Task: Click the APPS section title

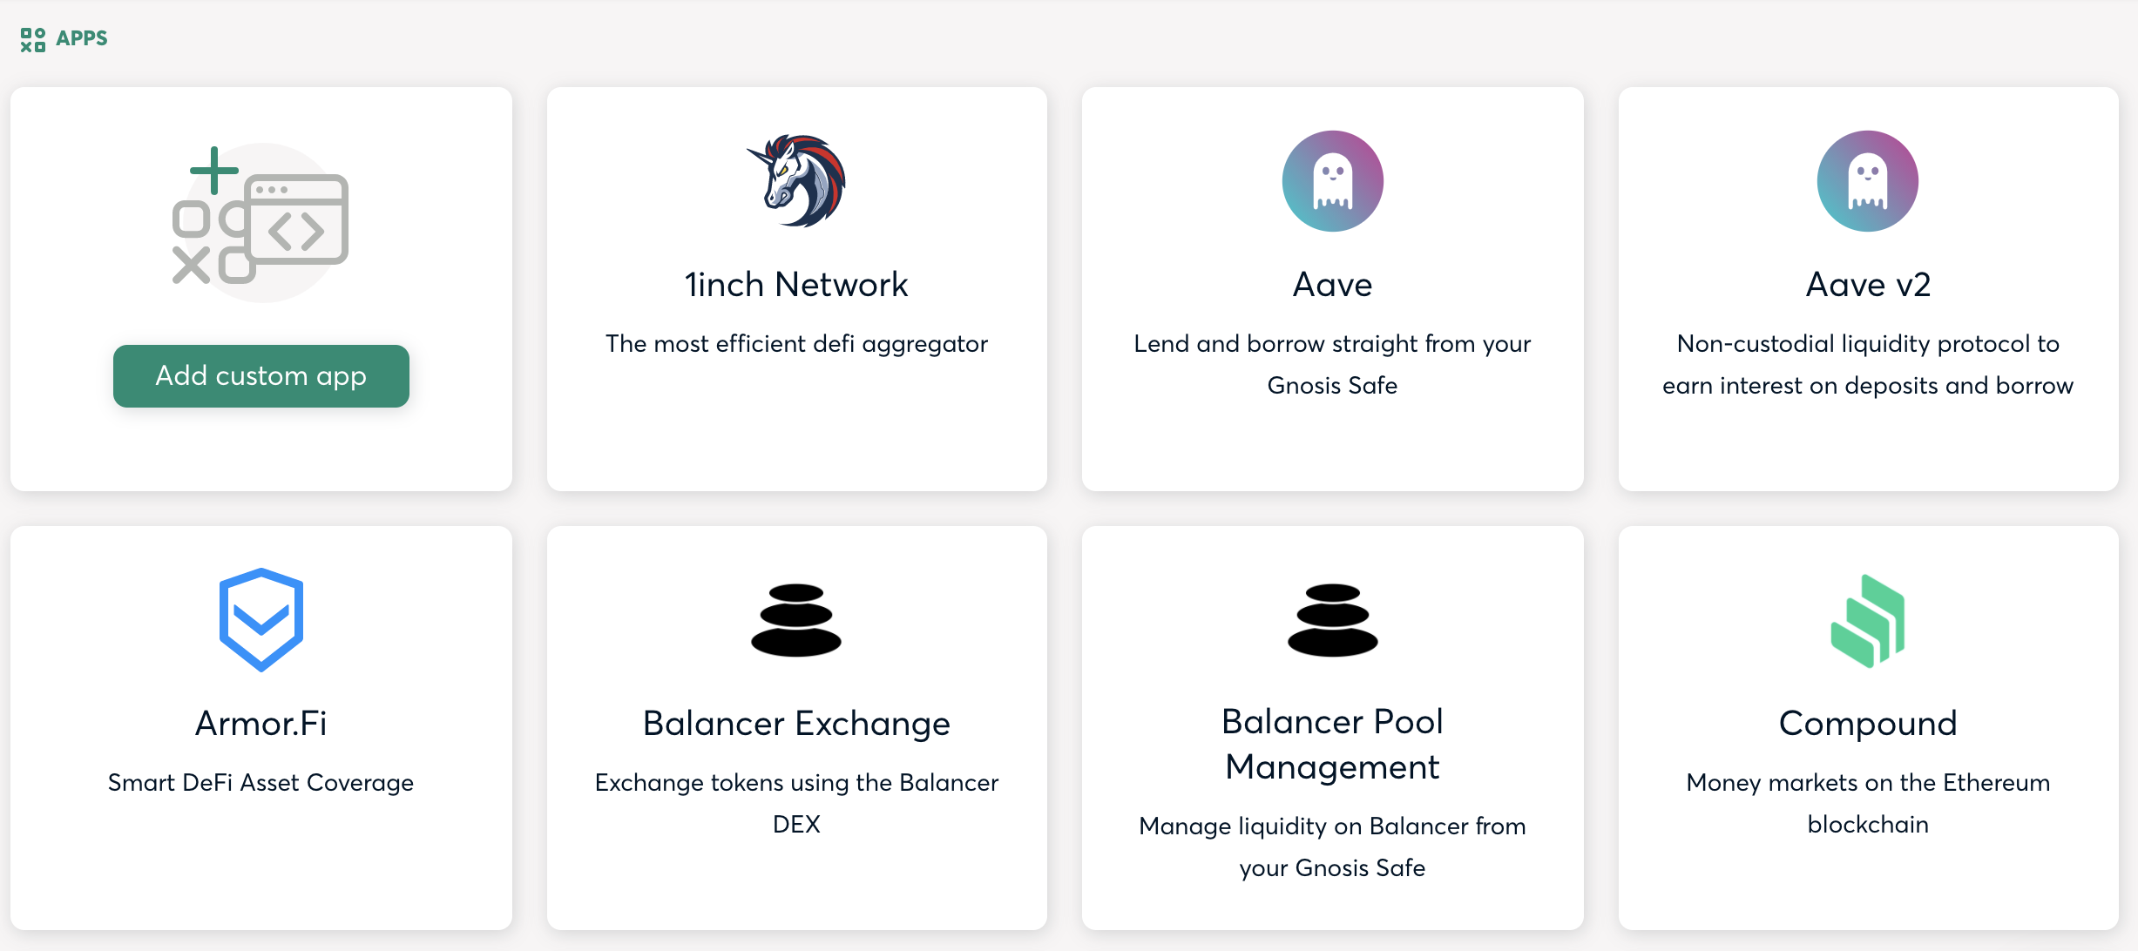Action: click(x=81, y=38)
